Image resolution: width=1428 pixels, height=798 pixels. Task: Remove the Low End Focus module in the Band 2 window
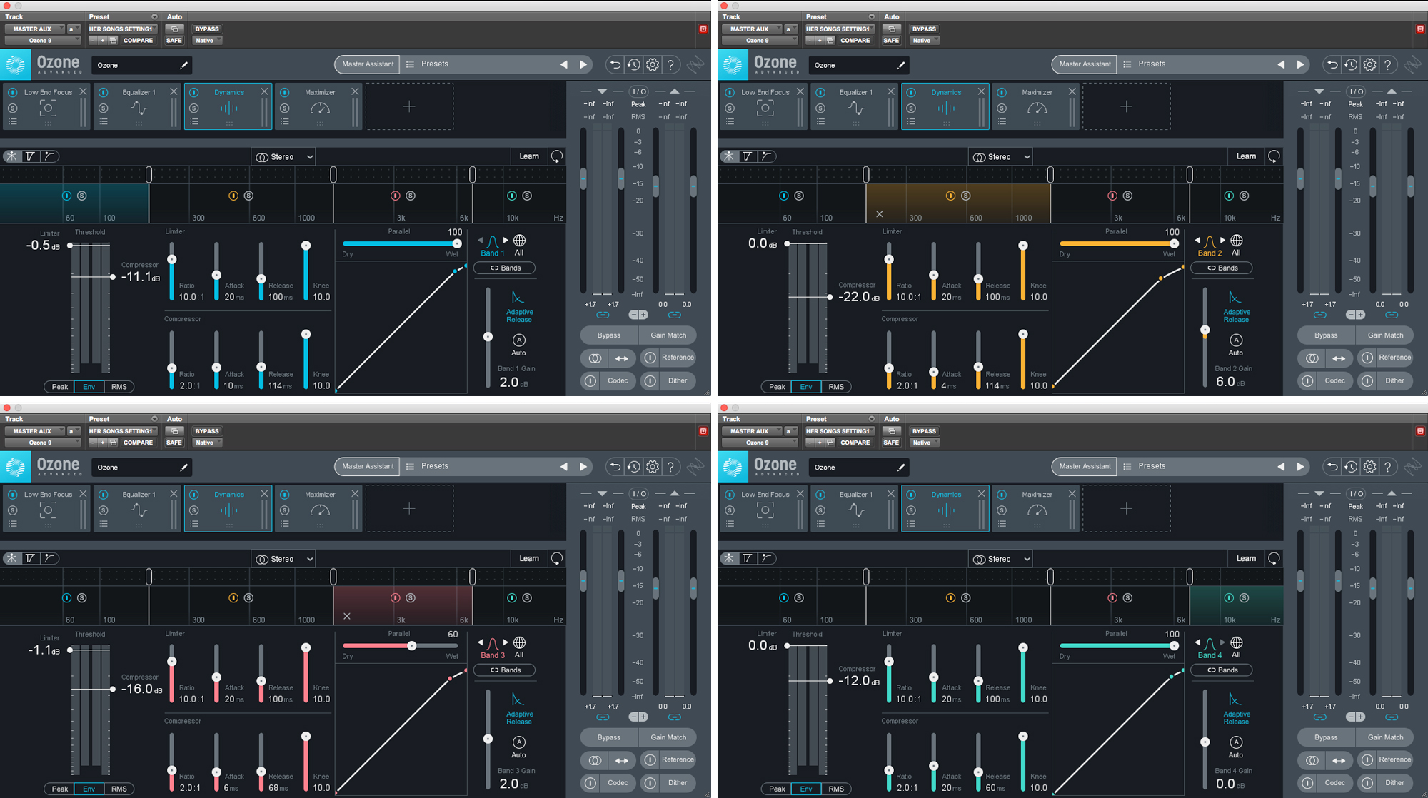point(800,91)
